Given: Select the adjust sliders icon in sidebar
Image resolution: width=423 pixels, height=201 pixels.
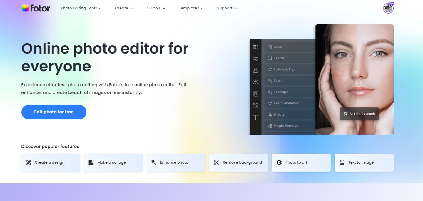Looking at the screenshot, I should pyautogui.click(x=255, y=59).
